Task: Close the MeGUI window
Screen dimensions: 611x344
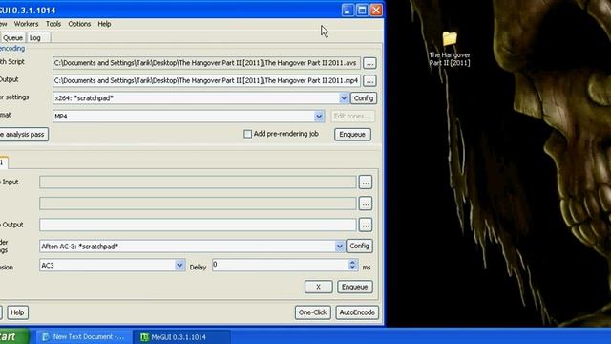Action: (x=376, y=11)
